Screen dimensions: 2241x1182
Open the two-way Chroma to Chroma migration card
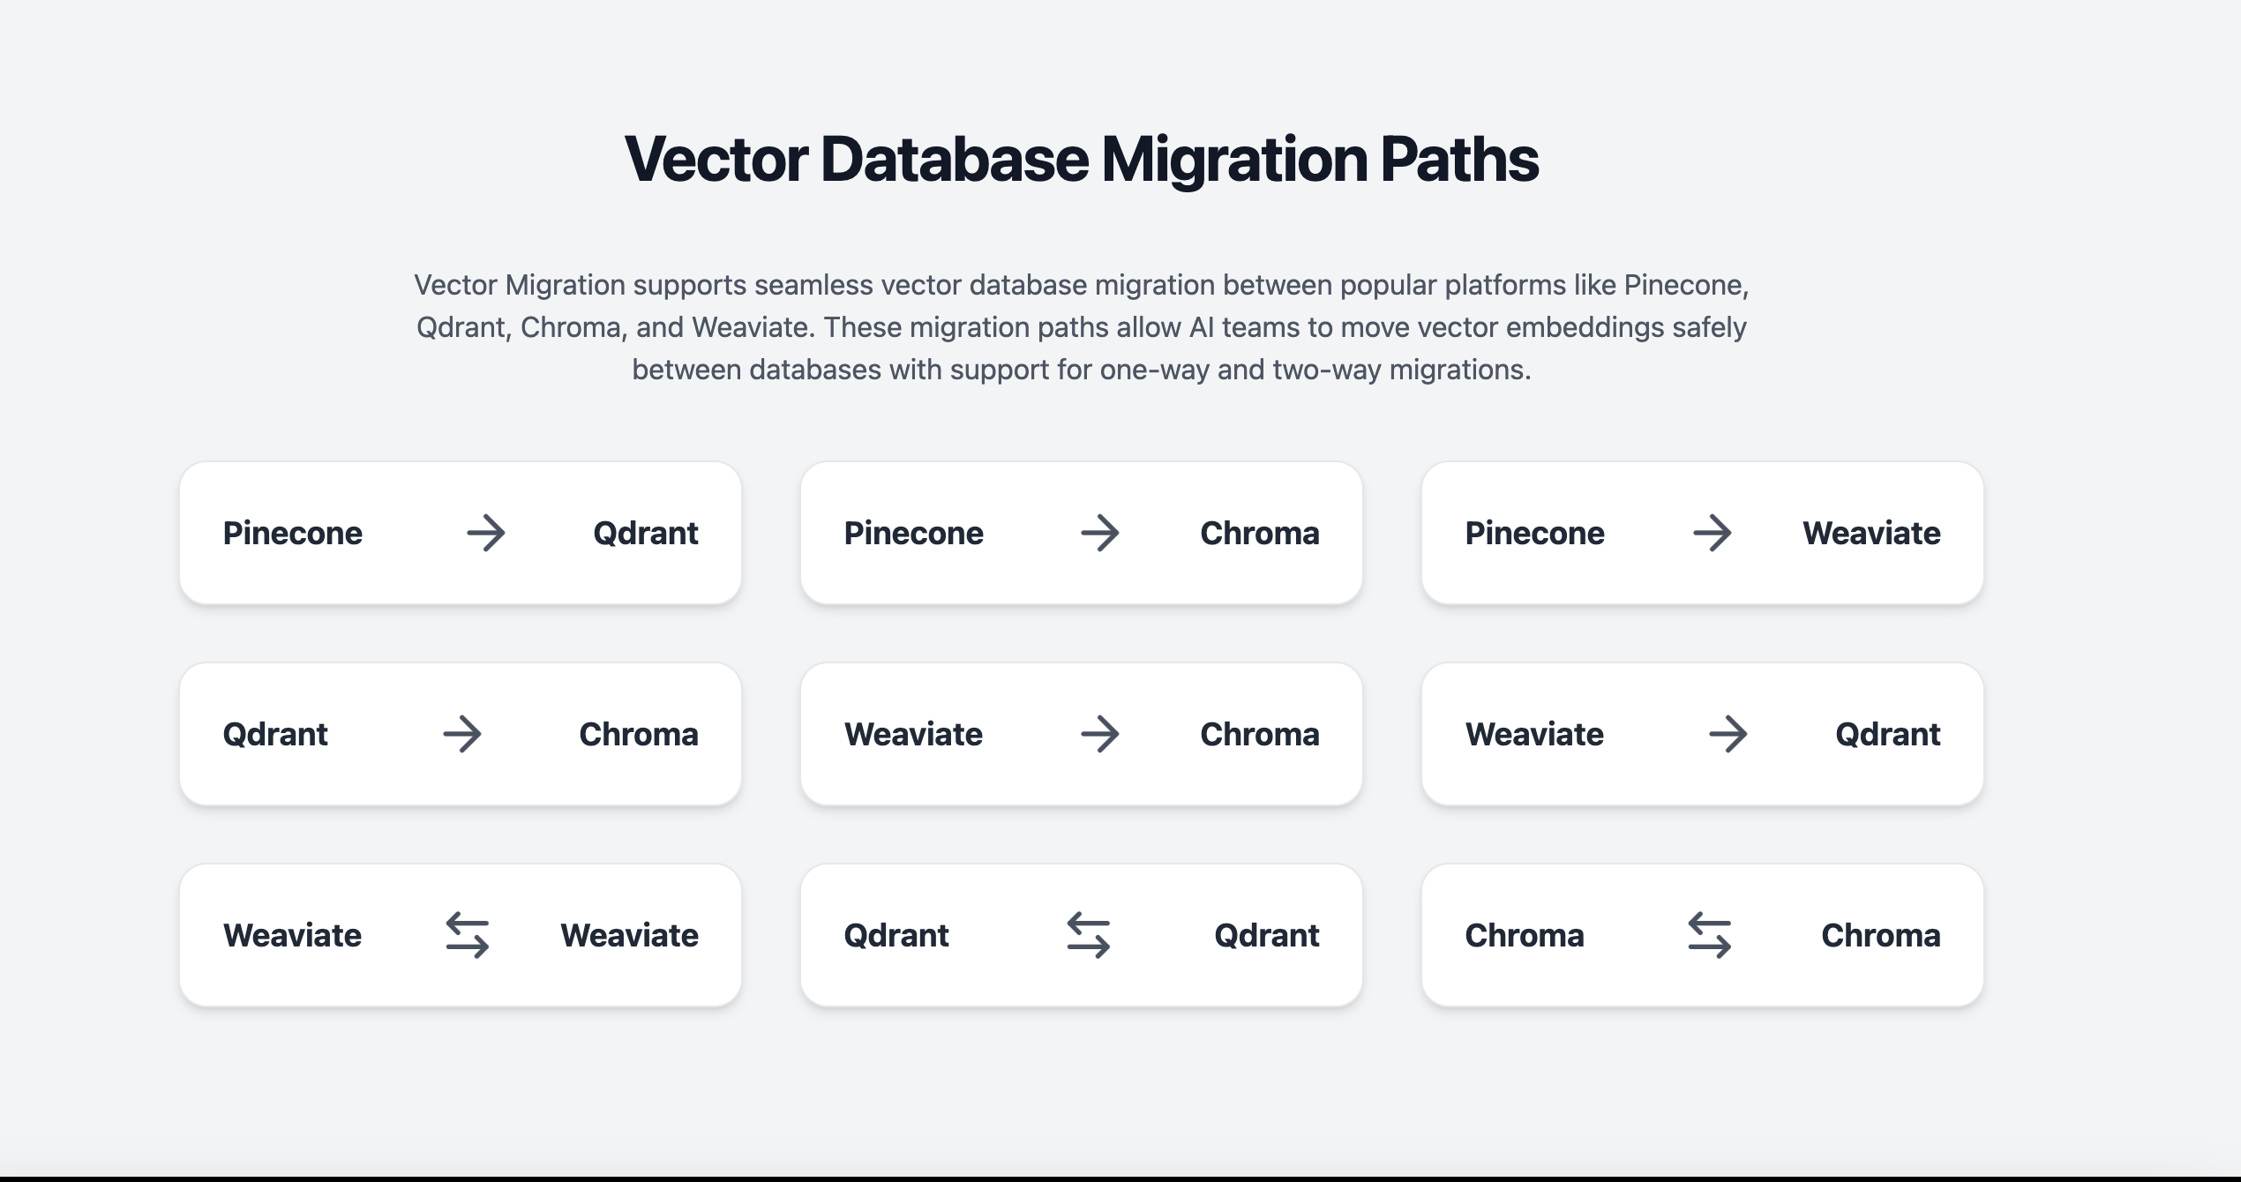point(1703,935)
